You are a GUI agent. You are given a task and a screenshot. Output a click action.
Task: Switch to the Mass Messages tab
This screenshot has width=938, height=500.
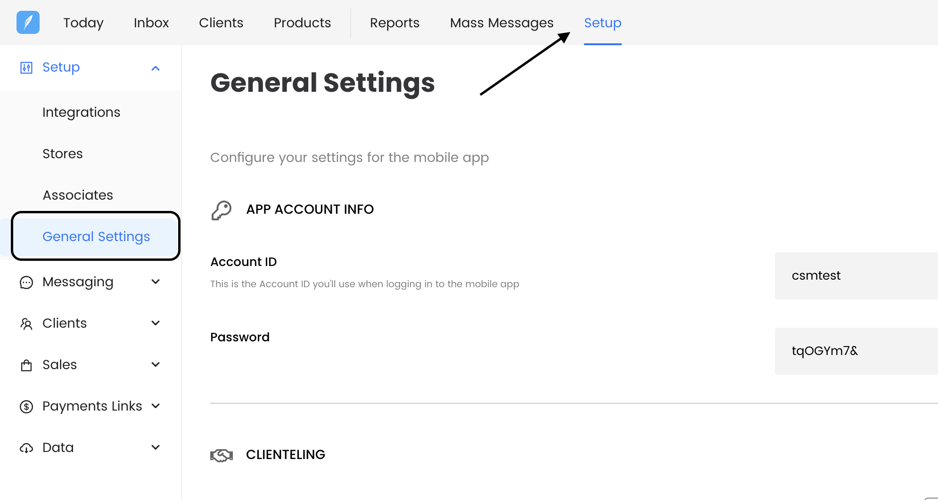click(x=502, y=23)
